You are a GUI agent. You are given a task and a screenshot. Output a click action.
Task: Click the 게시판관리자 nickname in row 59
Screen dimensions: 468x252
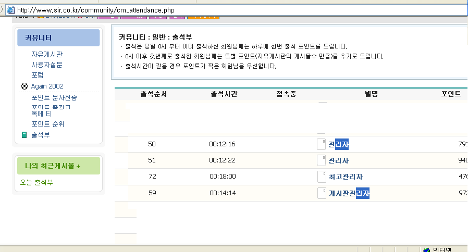(x=349, y=193)
